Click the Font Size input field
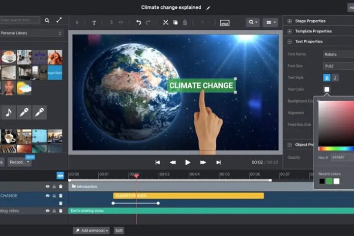Screen dimensions: 354x236 tap(338, 66)
